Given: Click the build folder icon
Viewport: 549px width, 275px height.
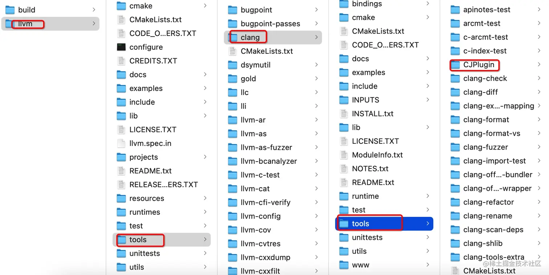Looking at the screenshot, I should [x=10, y=10].
